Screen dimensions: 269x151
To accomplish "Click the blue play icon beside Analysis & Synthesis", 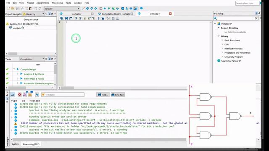I will pyautogui.click(x=21, y=74).
